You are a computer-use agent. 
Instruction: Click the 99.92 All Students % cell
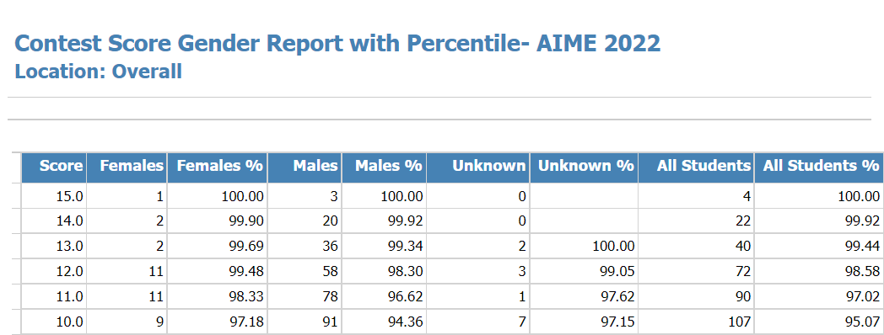click(818, 221)
